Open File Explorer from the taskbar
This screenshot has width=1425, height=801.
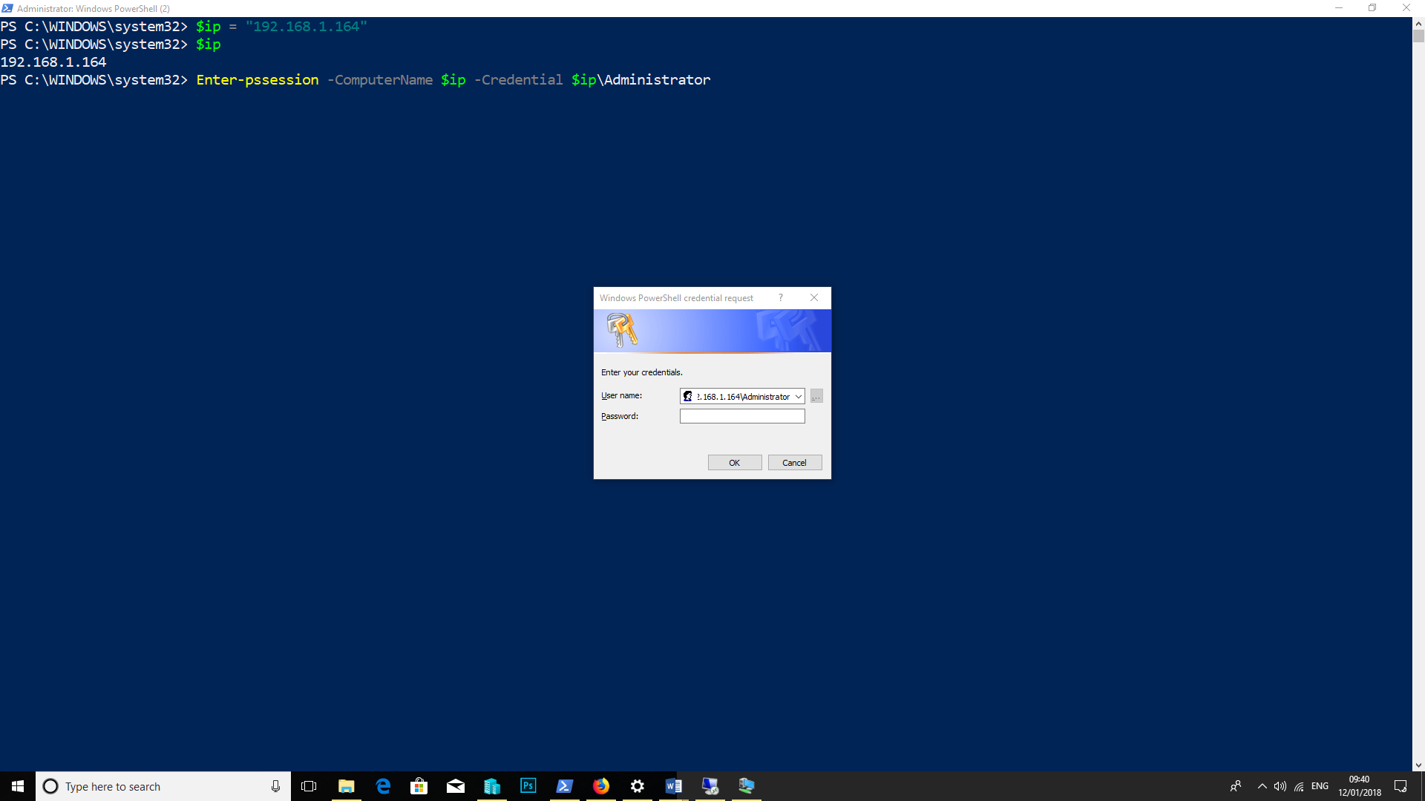[346, 786]
